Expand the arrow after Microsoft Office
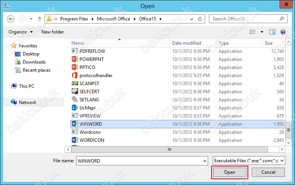The image size is (295, 185). 134,19
